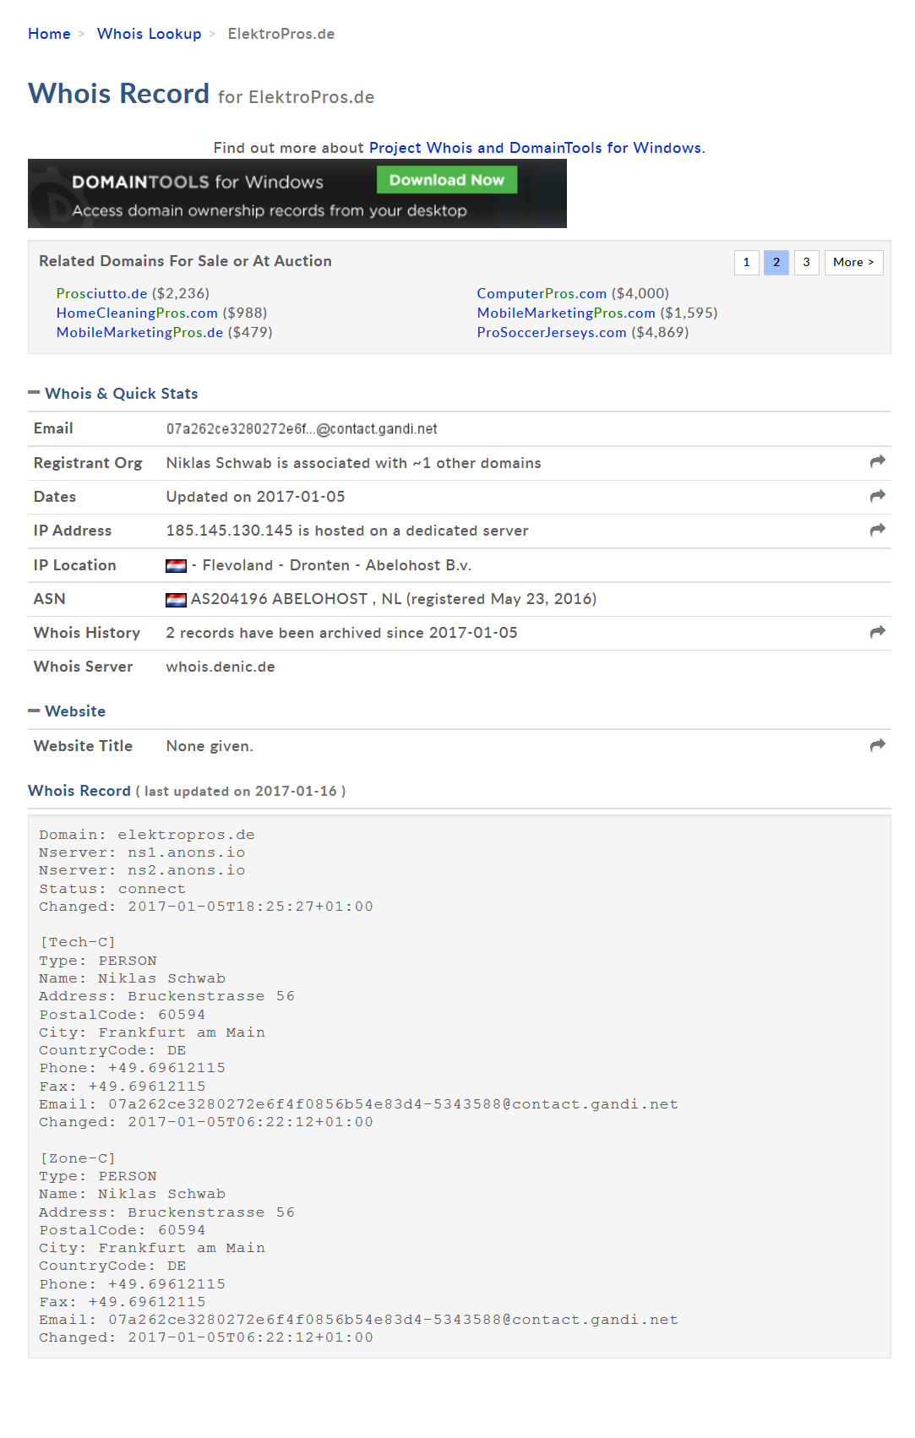The width and height of the screenshot is (915, 1438).
Task: Click 'Domain: elektropros.de' line in record
Action: pyautogui.click(x=147, y=835)
